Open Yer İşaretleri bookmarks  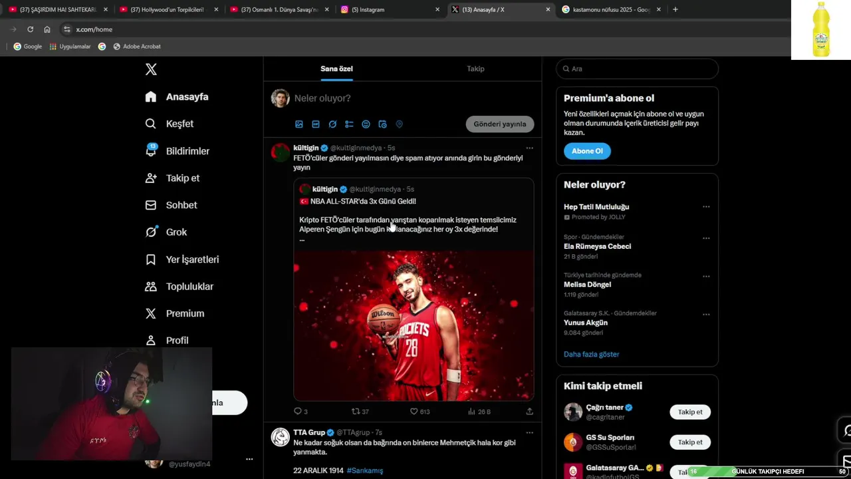point(182,259)
